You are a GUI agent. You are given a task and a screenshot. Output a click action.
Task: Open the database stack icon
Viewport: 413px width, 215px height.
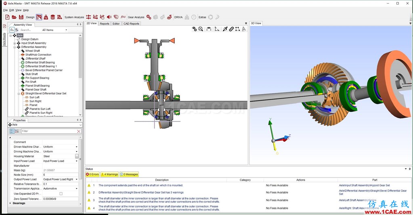[52, 17]
